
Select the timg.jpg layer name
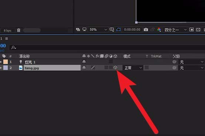point(52,68)
